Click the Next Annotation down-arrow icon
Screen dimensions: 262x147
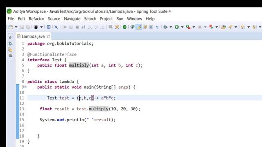click(243, 27)
